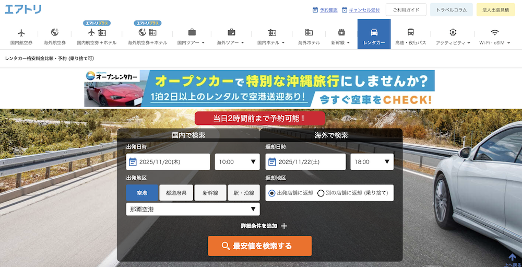The image size is (522, 267).
Task: Select 別の店舗に返却 (乗り捨て) radio option
Action: click(x=321, y=193)
